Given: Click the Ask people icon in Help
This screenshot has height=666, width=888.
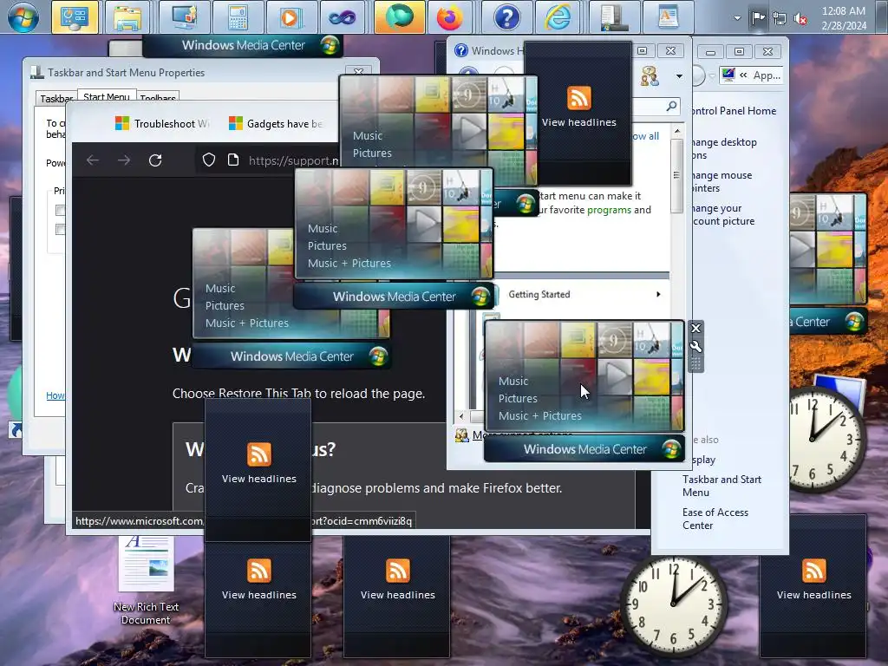Looking at the screenshot, I should (x=649, y=76).
